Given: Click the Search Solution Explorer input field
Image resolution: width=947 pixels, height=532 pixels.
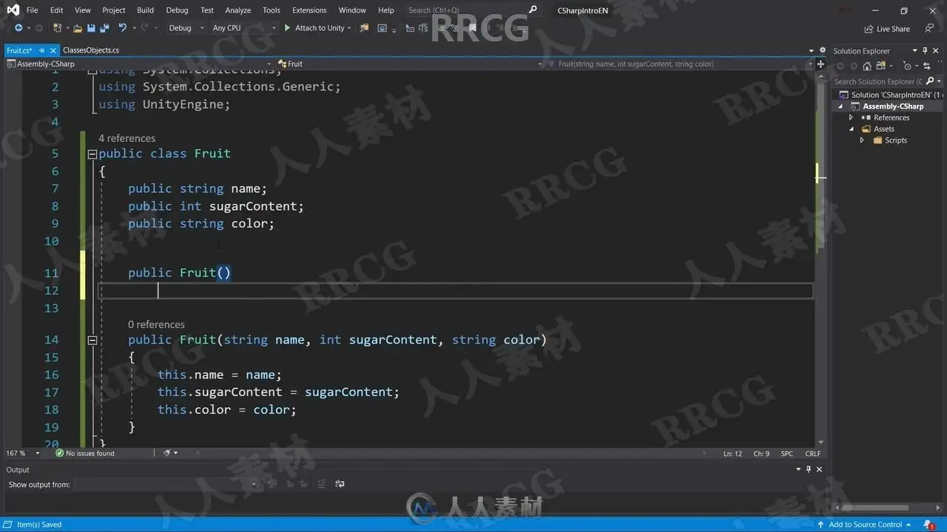Looking at the screenshot, I should pos(877,81).
